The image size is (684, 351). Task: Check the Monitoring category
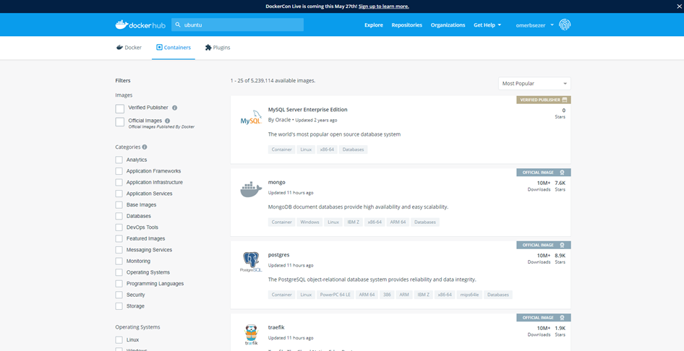click(119, 261)
